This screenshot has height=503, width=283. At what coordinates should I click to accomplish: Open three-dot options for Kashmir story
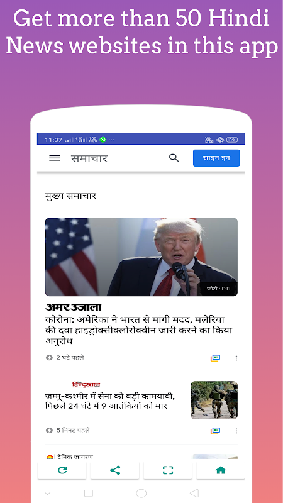coord(236,431)
